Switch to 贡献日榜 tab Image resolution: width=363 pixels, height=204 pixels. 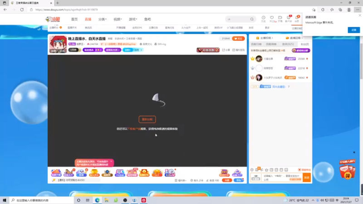pos(256,44)
